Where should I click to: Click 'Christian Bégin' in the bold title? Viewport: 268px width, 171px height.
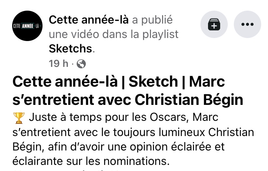pos(189,100)
